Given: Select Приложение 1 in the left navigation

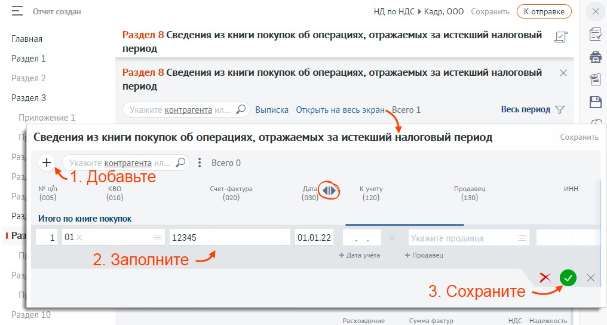Looking at the screenshot, I should (47, 118).
